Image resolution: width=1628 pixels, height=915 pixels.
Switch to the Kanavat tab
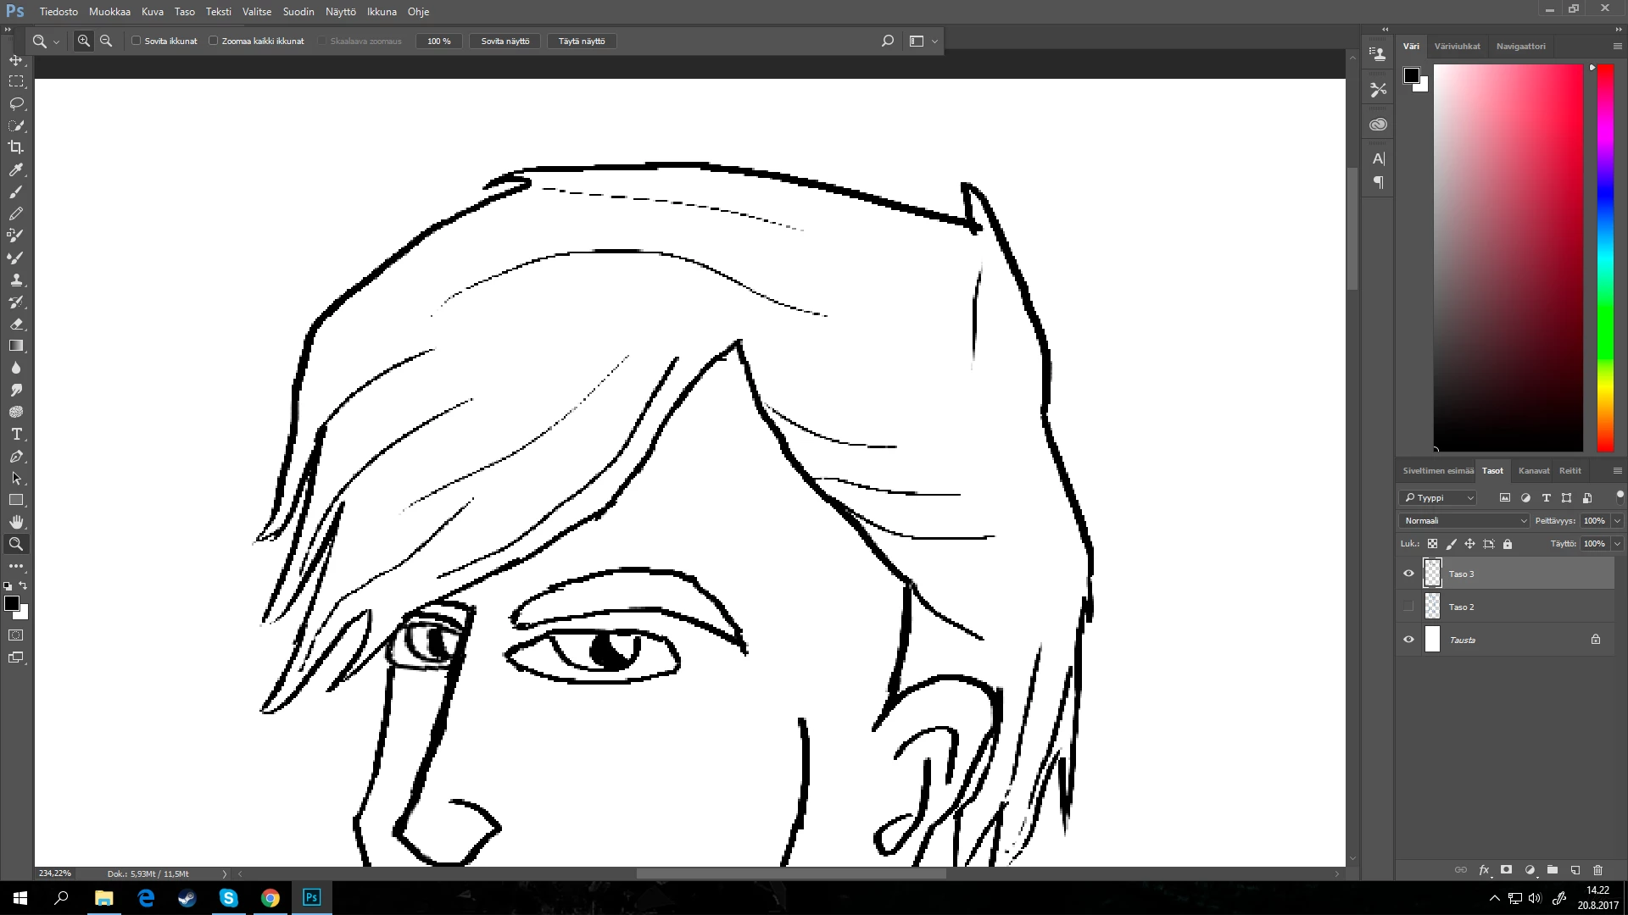click(x=1533, y=471)
